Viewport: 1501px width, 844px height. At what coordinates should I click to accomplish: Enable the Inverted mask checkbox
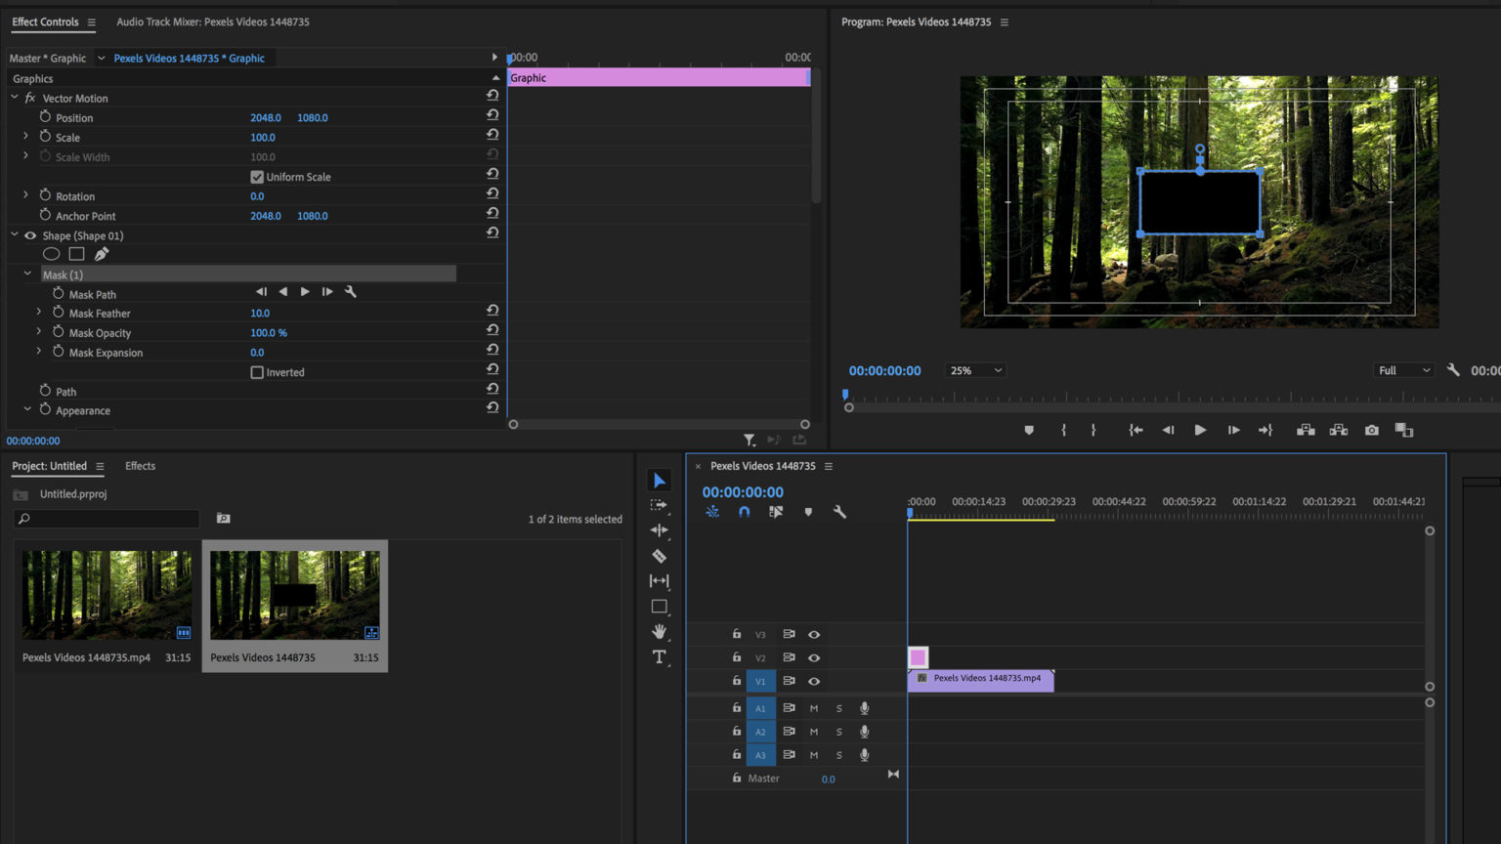256,371
